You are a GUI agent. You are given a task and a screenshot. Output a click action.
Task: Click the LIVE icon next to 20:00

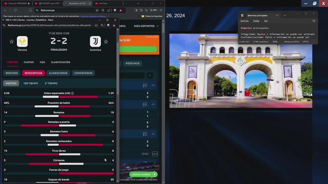click(x=155, y=154)
